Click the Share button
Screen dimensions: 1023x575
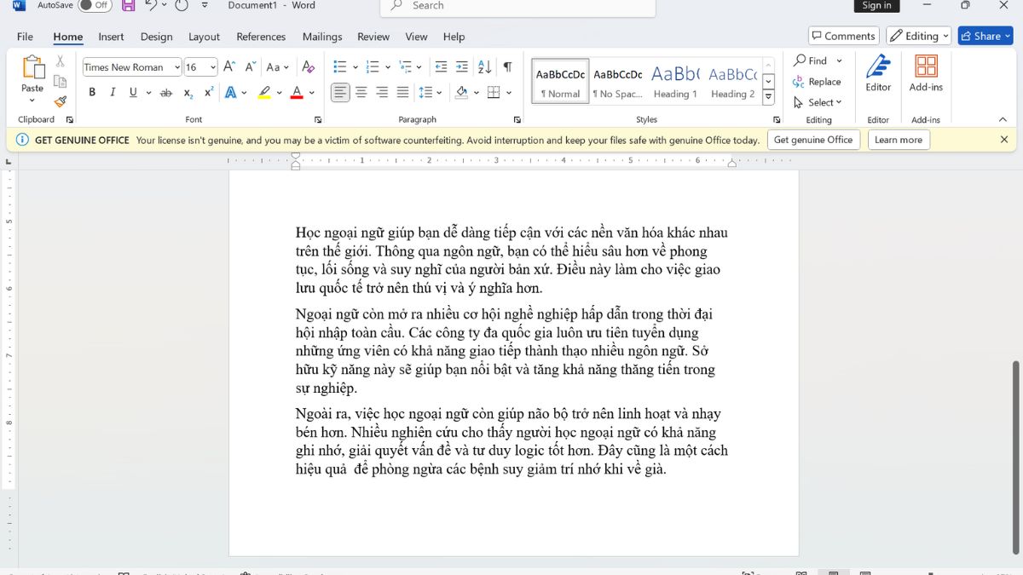click(985, 36)
